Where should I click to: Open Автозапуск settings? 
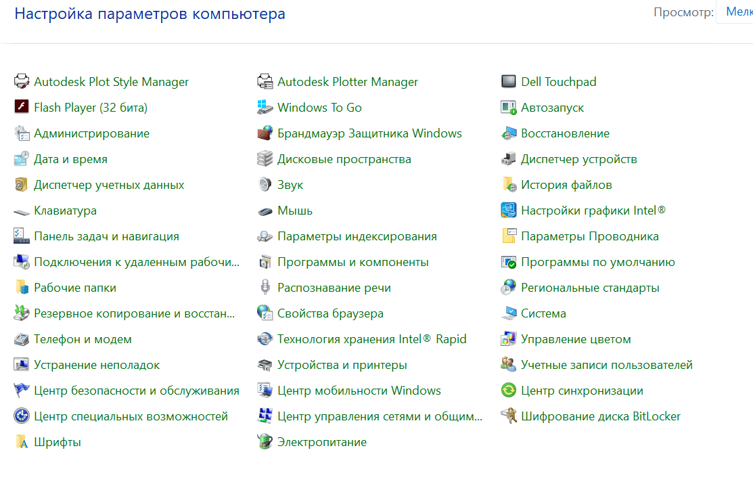click(552, 108)
